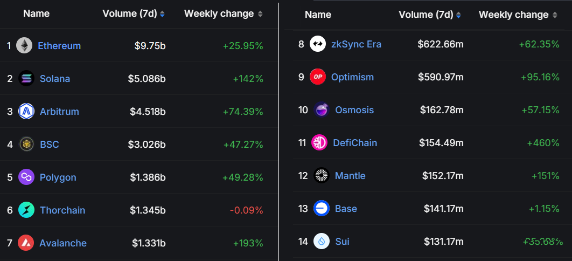Click the Solana chain logo icon

[26, 79]
